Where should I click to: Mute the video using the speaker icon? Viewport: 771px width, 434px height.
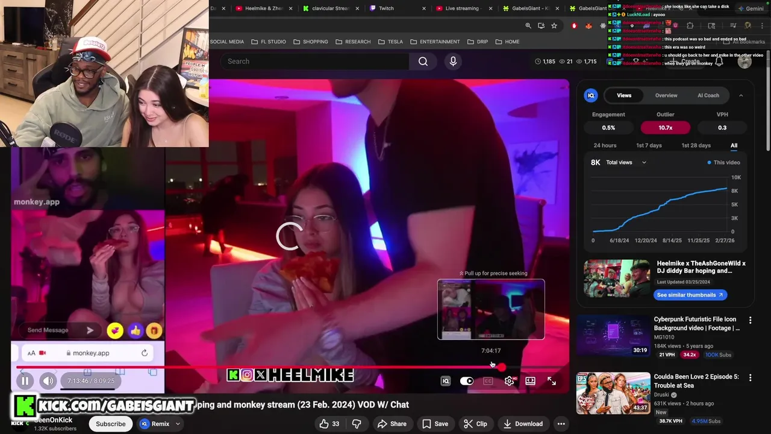click(48, 381)
